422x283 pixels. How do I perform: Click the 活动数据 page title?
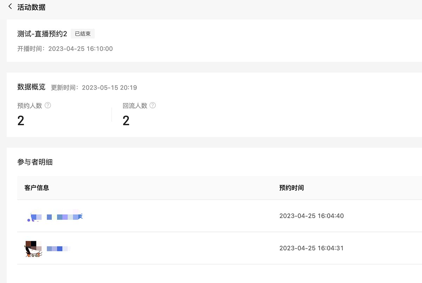tap(31, 7)
